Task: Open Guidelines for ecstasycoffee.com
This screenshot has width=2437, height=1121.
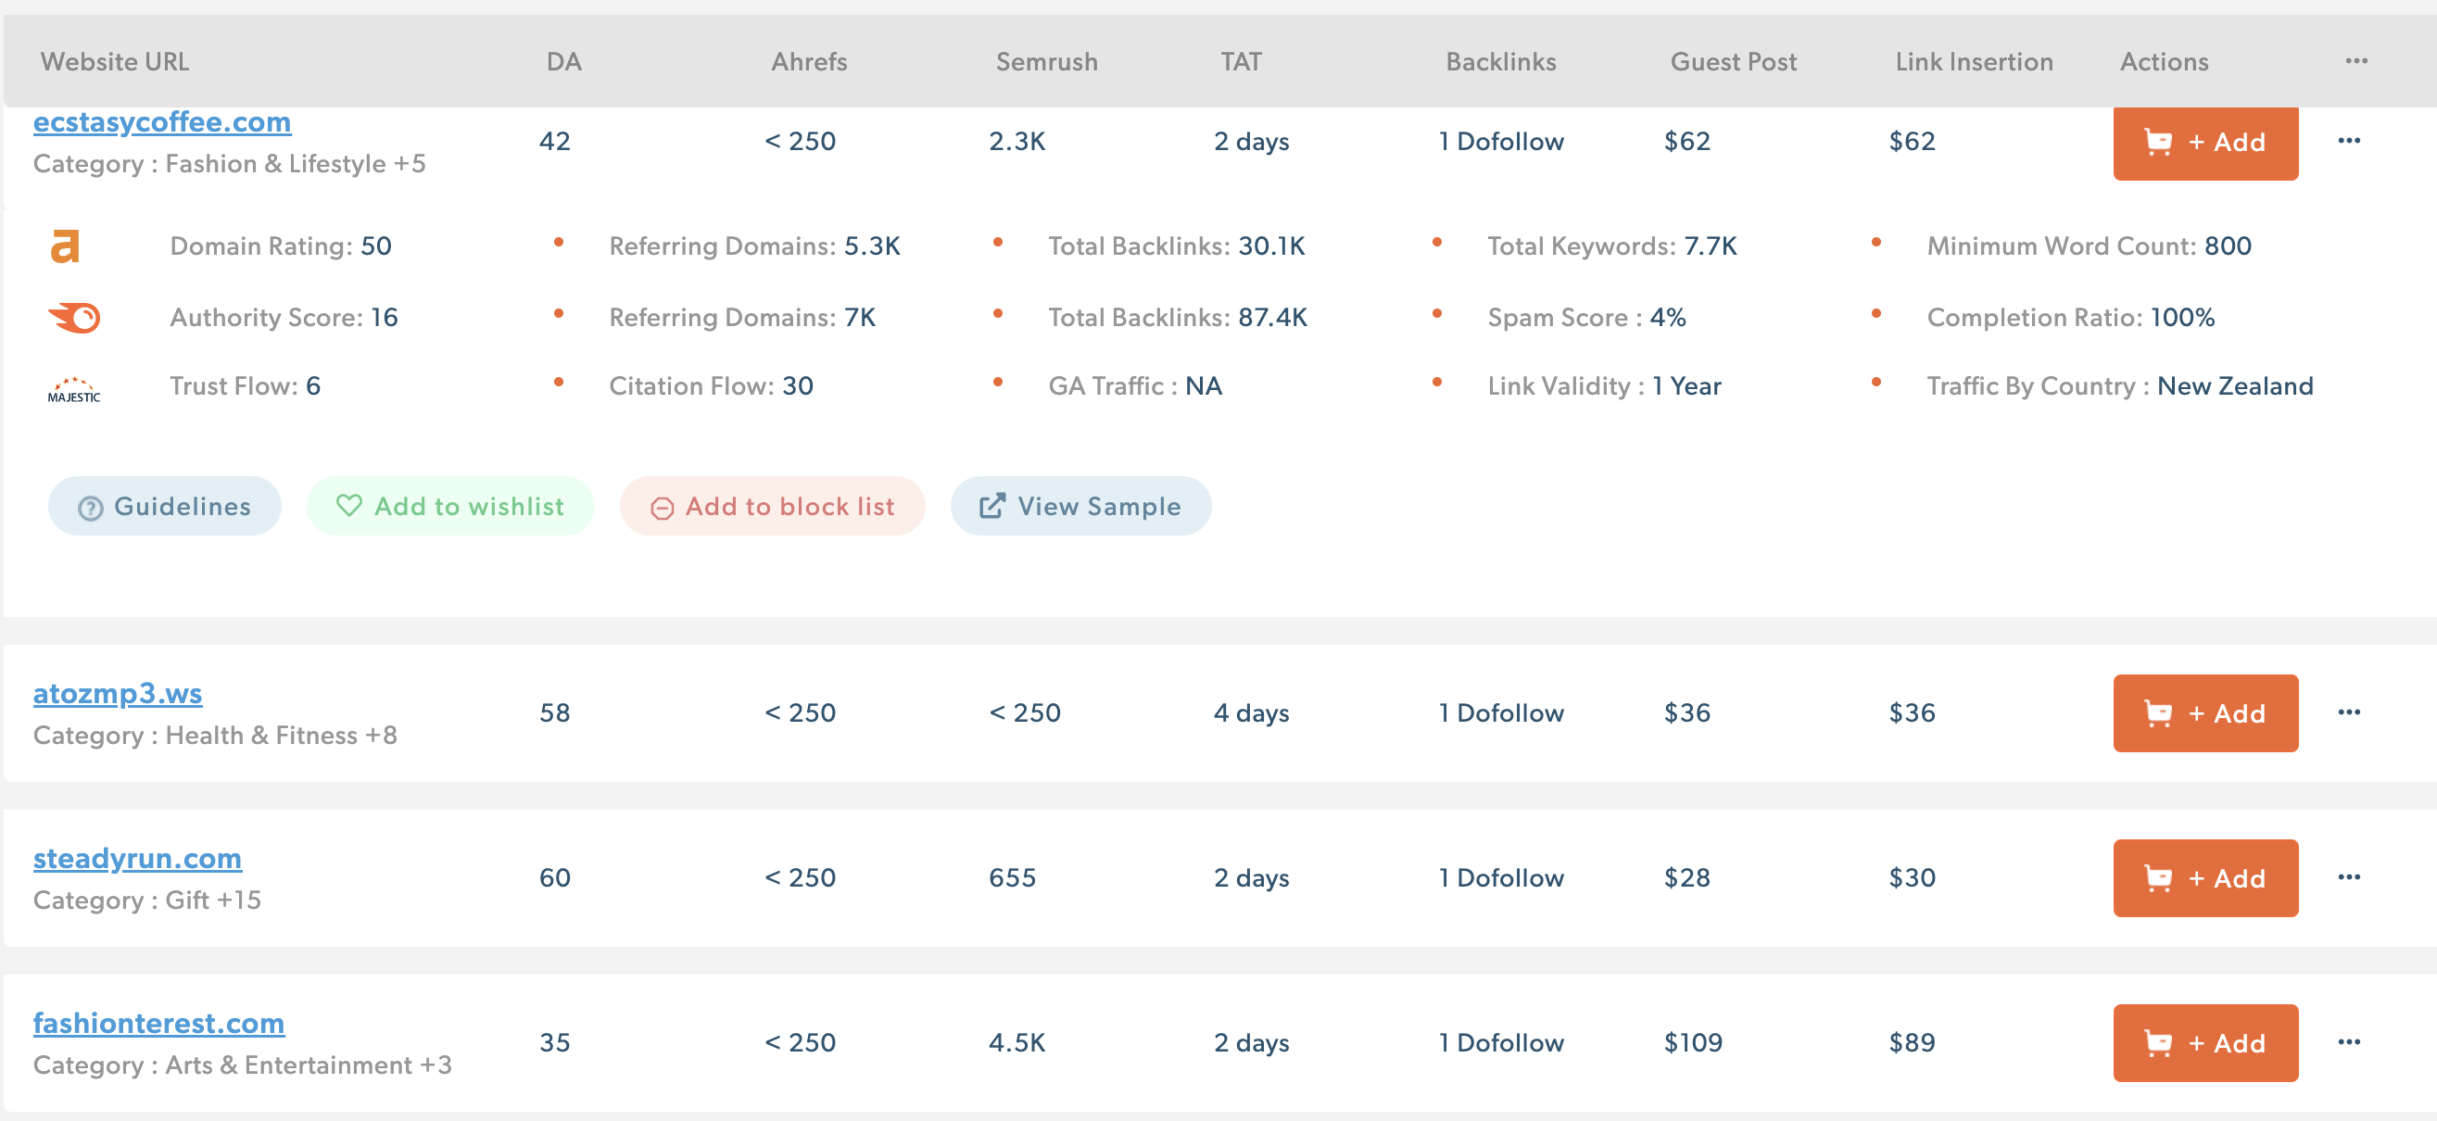Action: (x=165, y=506)
